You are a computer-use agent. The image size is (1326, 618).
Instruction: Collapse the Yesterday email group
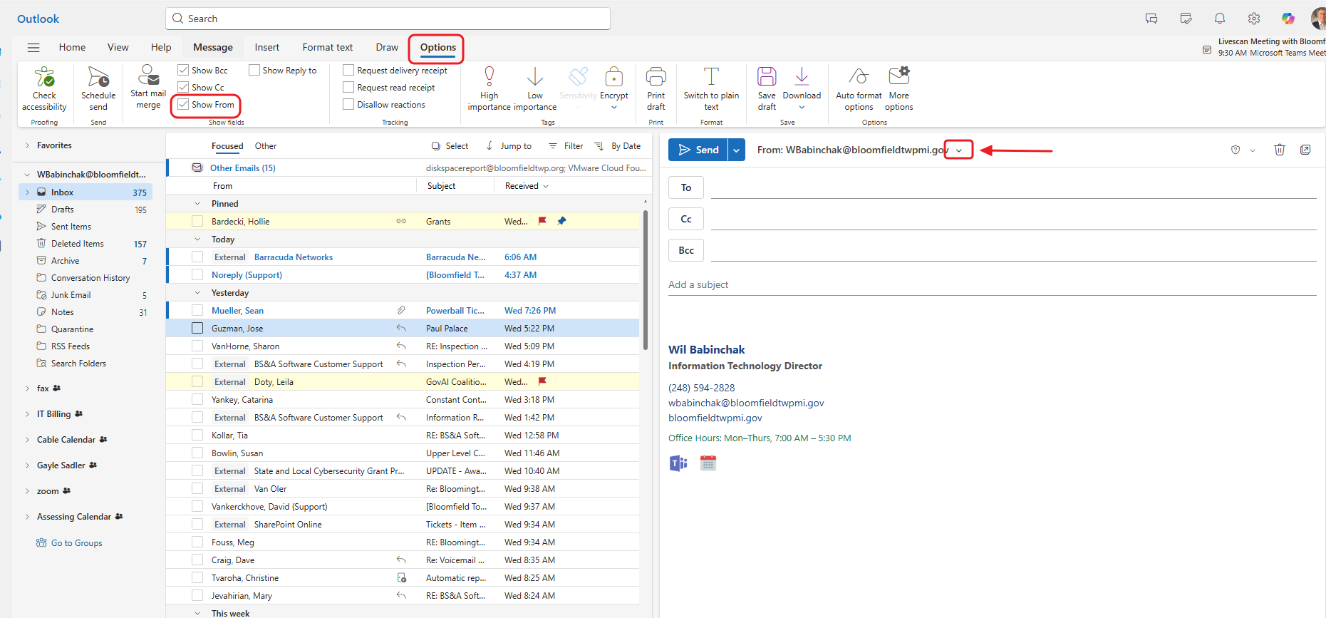(197, 293)
